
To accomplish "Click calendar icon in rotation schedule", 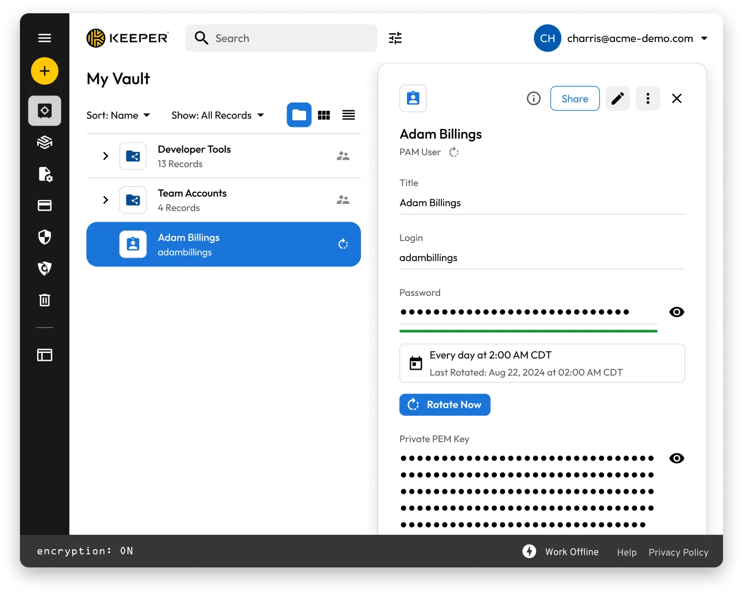I will [x=416, y=363].
